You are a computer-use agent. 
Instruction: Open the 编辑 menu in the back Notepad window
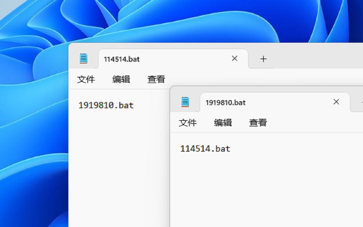121,79
